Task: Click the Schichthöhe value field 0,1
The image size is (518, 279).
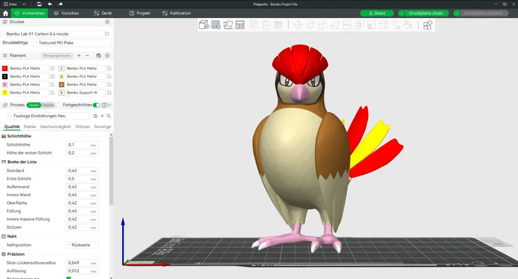Action: (82, 145)
